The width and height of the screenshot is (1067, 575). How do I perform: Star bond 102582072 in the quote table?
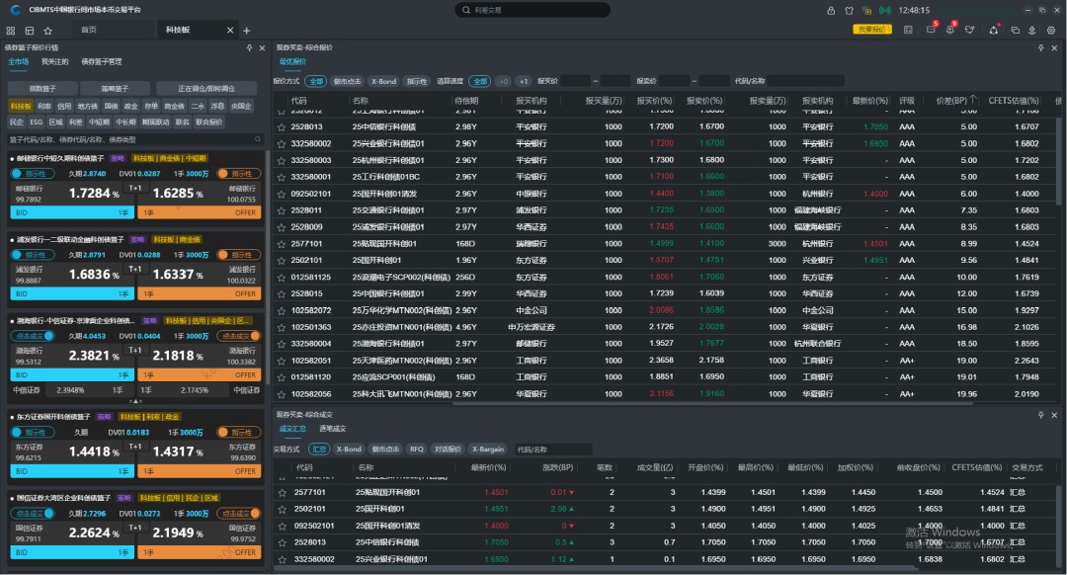coord(281,310)
